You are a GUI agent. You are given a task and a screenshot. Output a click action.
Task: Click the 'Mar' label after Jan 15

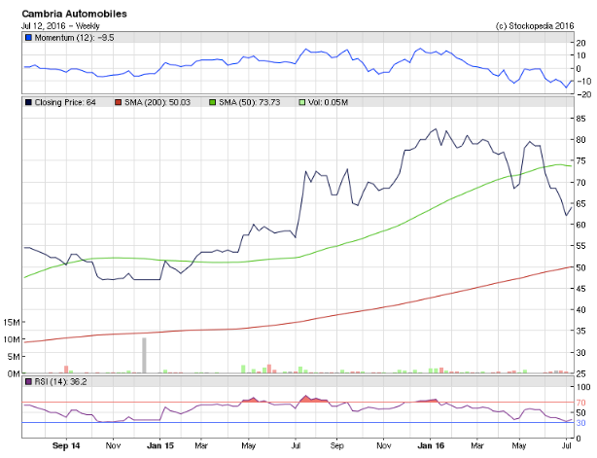201,445
